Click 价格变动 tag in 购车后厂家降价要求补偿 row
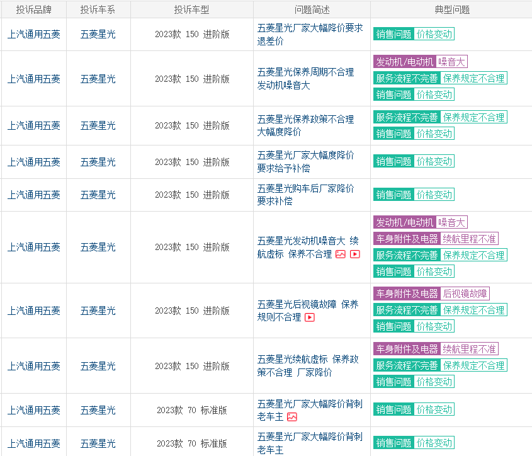Viewport: 532px width, 456px height. 434,195
